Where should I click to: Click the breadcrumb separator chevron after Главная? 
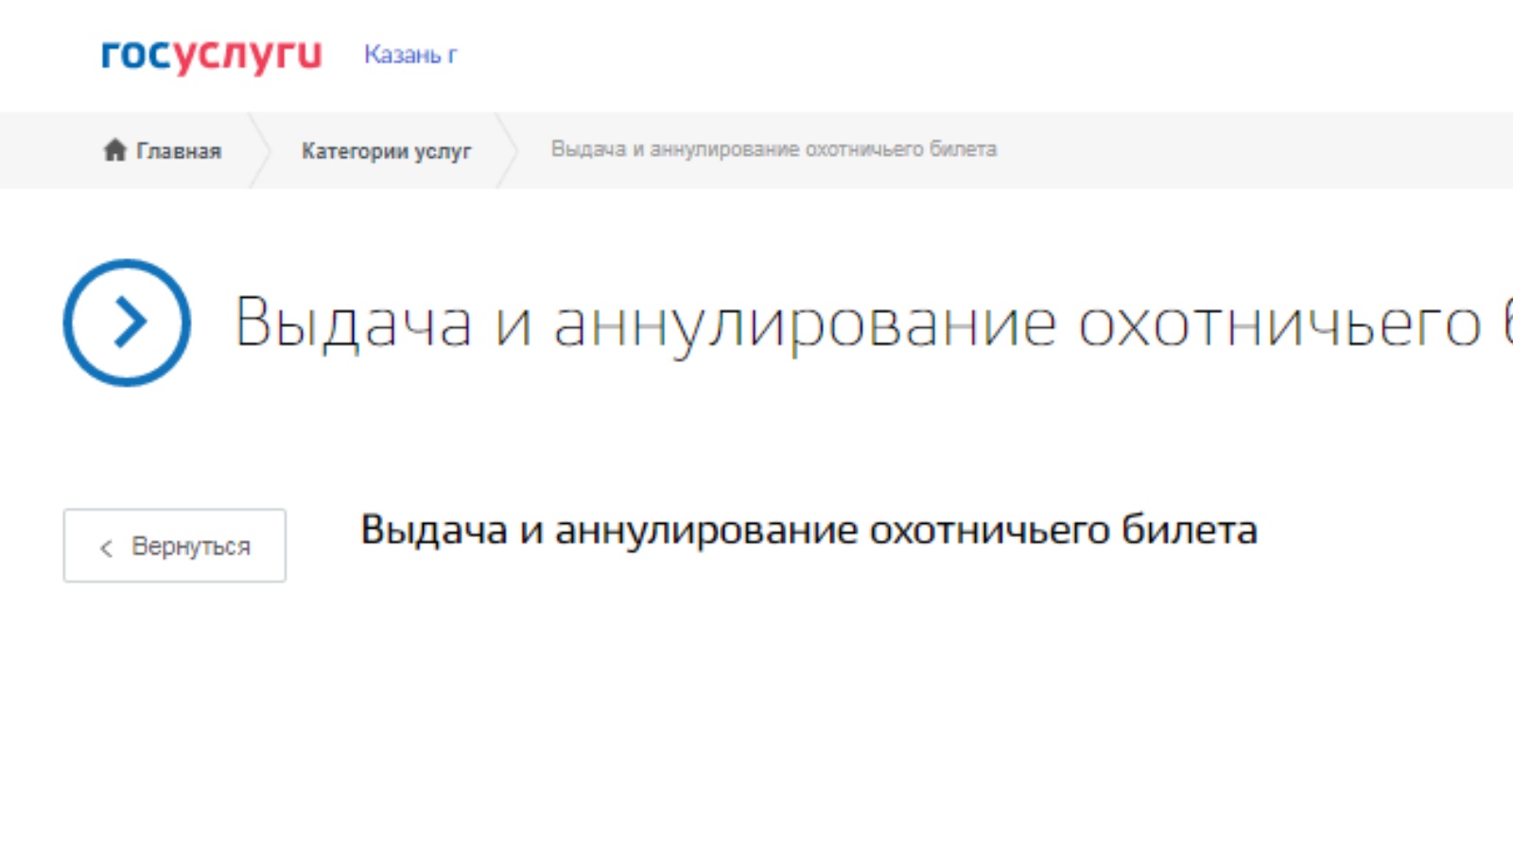259,150
